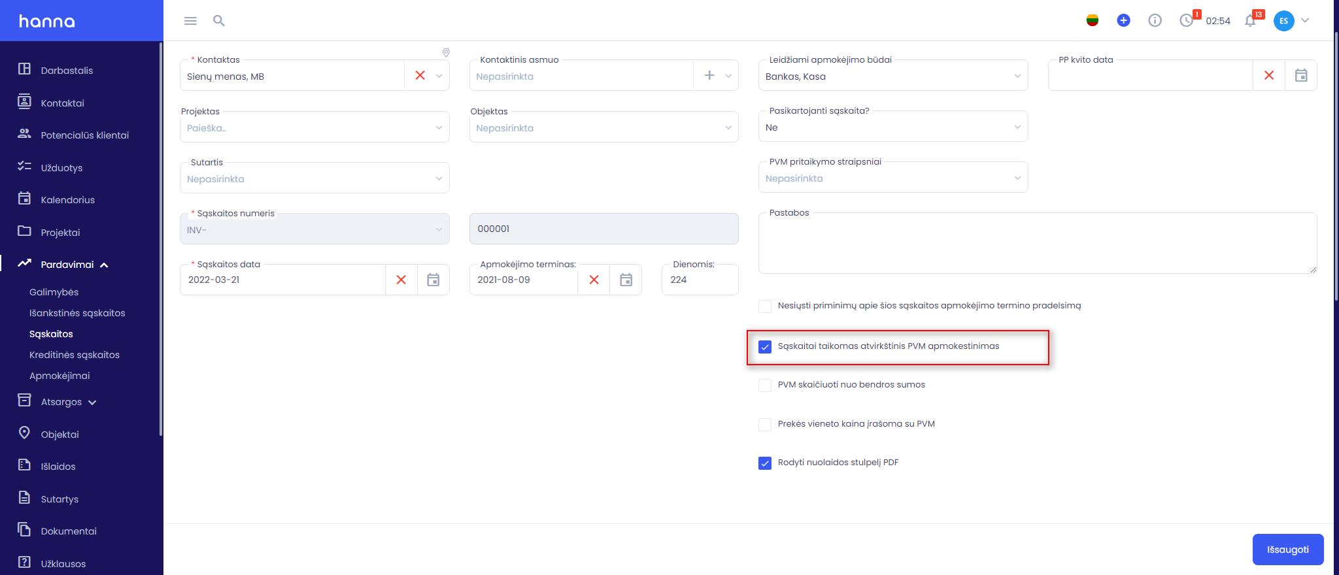
Task: Click into the Pastabos text area
Action: [1038, 243]
